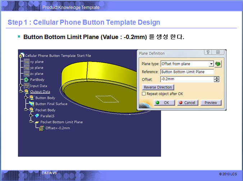Screen dimensions: 243x181
Task: Select the Pocket Body tree item
Action: point(45,110)
